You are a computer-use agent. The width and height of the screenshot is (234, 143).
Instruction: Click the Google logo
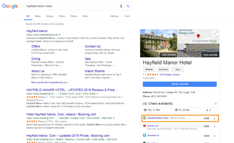10,6
